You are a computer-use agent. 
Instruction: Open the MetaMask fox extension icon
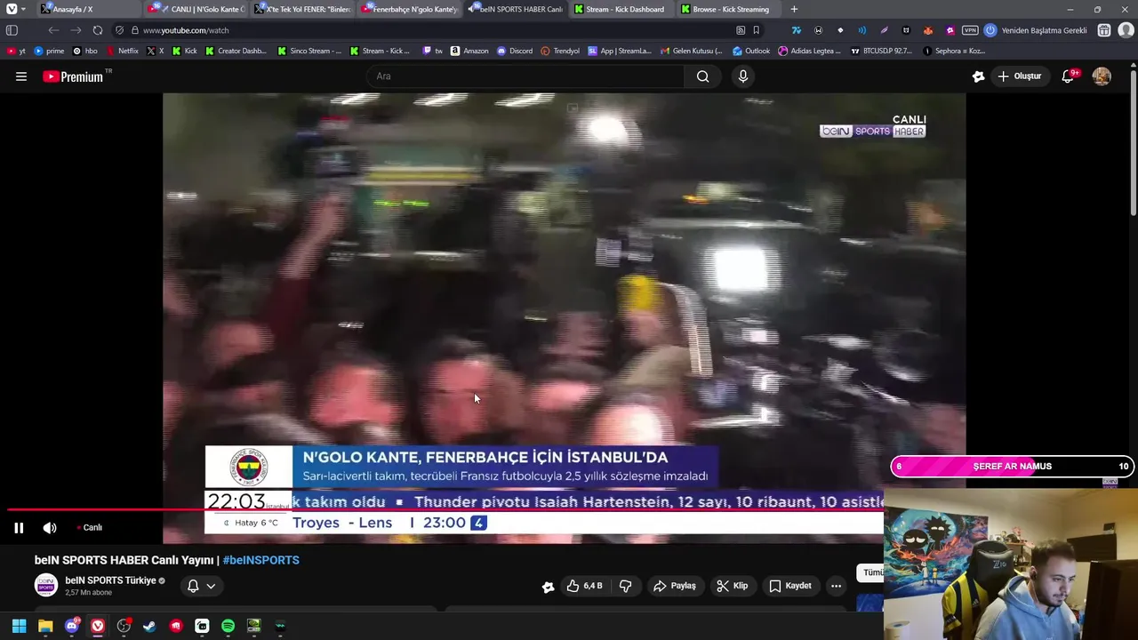928,30
